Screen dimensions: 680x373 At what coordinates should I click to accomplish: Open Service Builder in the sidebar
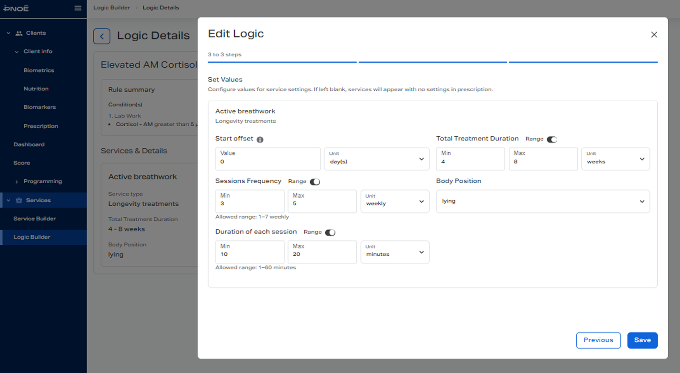35,219
